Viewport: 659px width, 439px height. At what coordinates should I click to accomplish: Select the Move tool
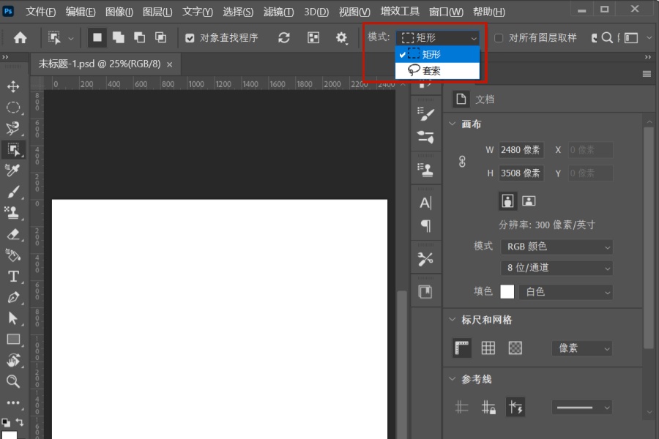(13, 86)
